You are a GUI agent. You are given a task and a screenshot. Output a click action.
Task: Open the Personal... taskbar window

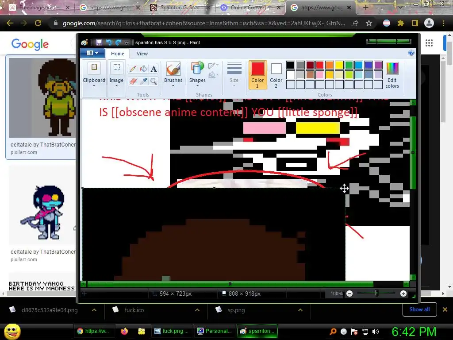(215, 331)
